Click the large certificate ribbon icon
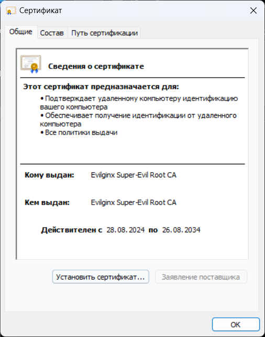This screenshot has height=337, width=265. pos(31,64)
